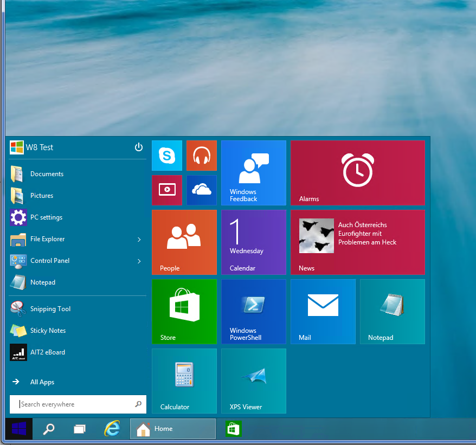Screen dimensions: 476x445
Task: Open Documents from the start list
Action: (78, 174)
